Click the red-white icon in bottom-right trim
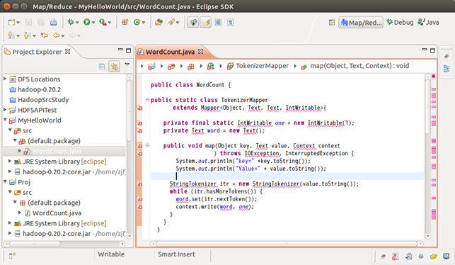 [396, 256]
